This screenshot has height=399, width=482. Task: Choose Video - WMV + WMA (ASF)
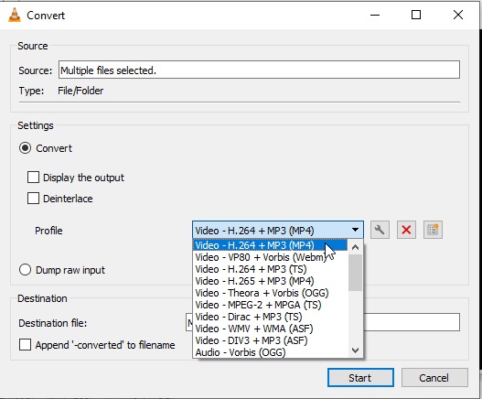point(271,329)
